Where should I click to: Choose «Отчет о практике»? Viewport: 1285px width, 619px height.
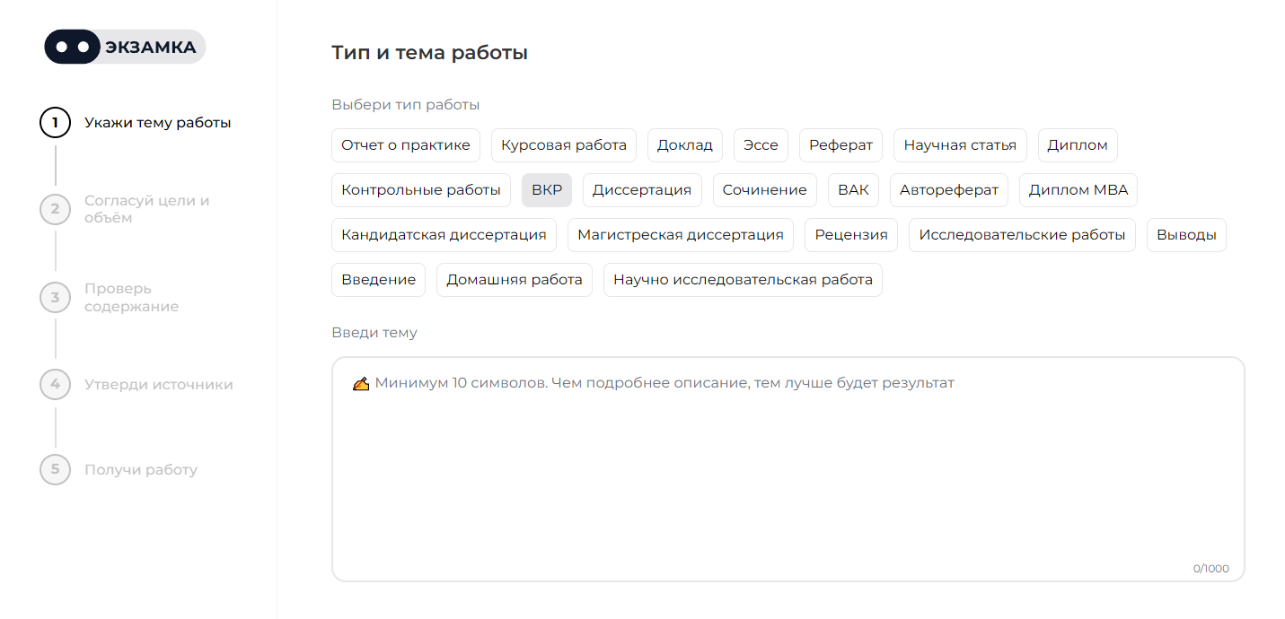pos(406,144)
